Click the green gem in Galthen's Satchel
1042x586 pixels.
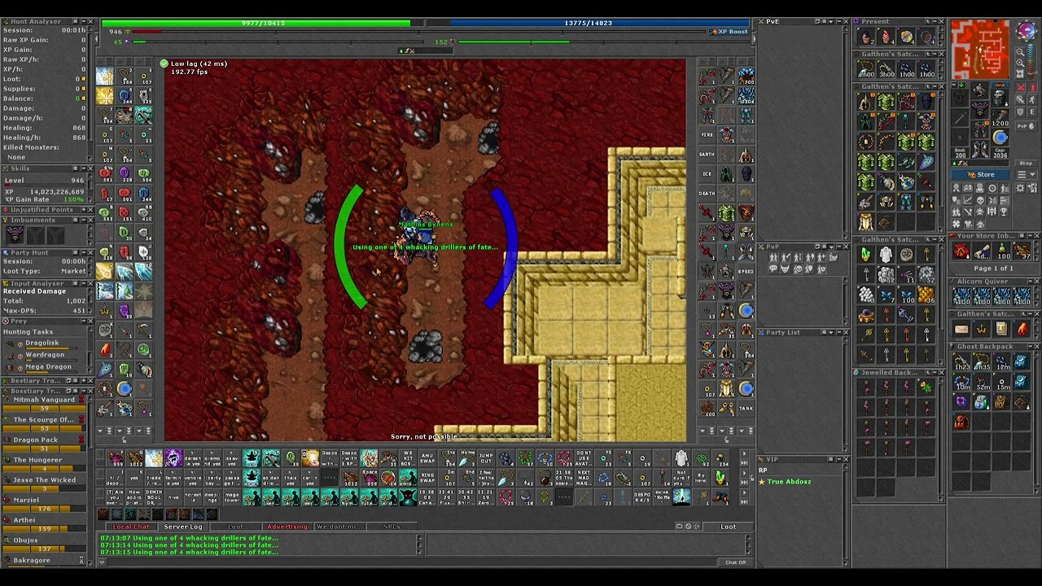866,255
